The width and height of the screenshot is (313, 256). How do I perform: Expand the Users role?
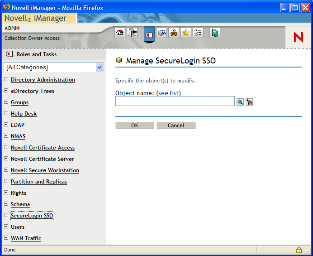[6, 227]
